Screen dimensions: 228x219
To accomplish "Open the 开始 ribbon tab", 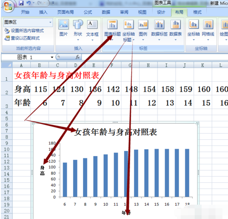I will coord(25,12).
